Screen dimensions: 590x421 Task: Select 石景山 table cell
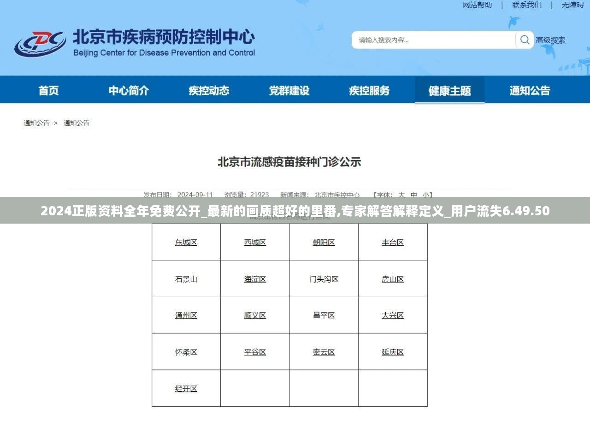point(186,279)
